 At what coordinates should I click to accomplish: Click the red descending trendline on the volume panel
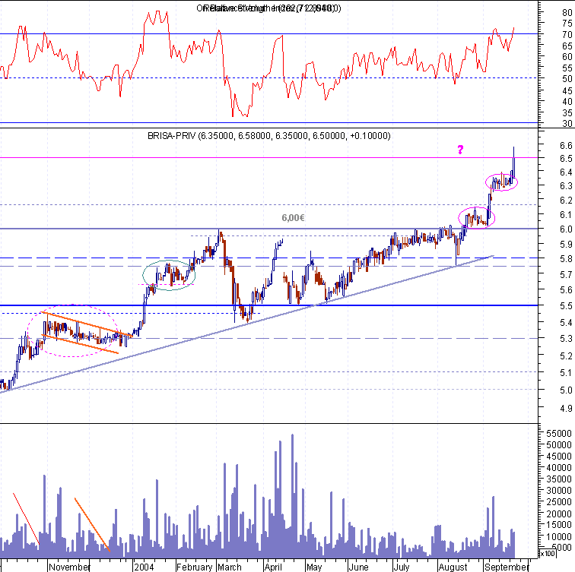point(26,519)
